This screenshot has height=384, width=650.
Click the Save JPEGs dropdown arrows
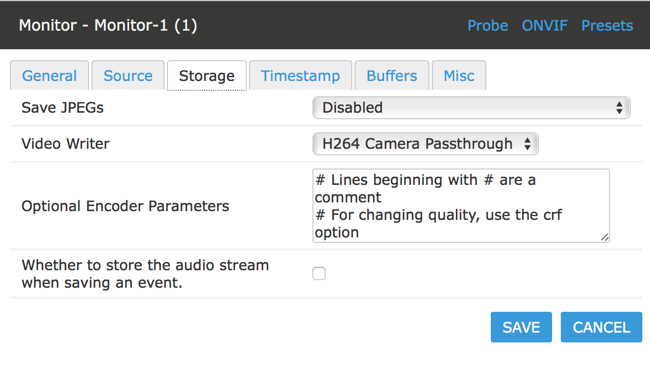pos(619,108)
